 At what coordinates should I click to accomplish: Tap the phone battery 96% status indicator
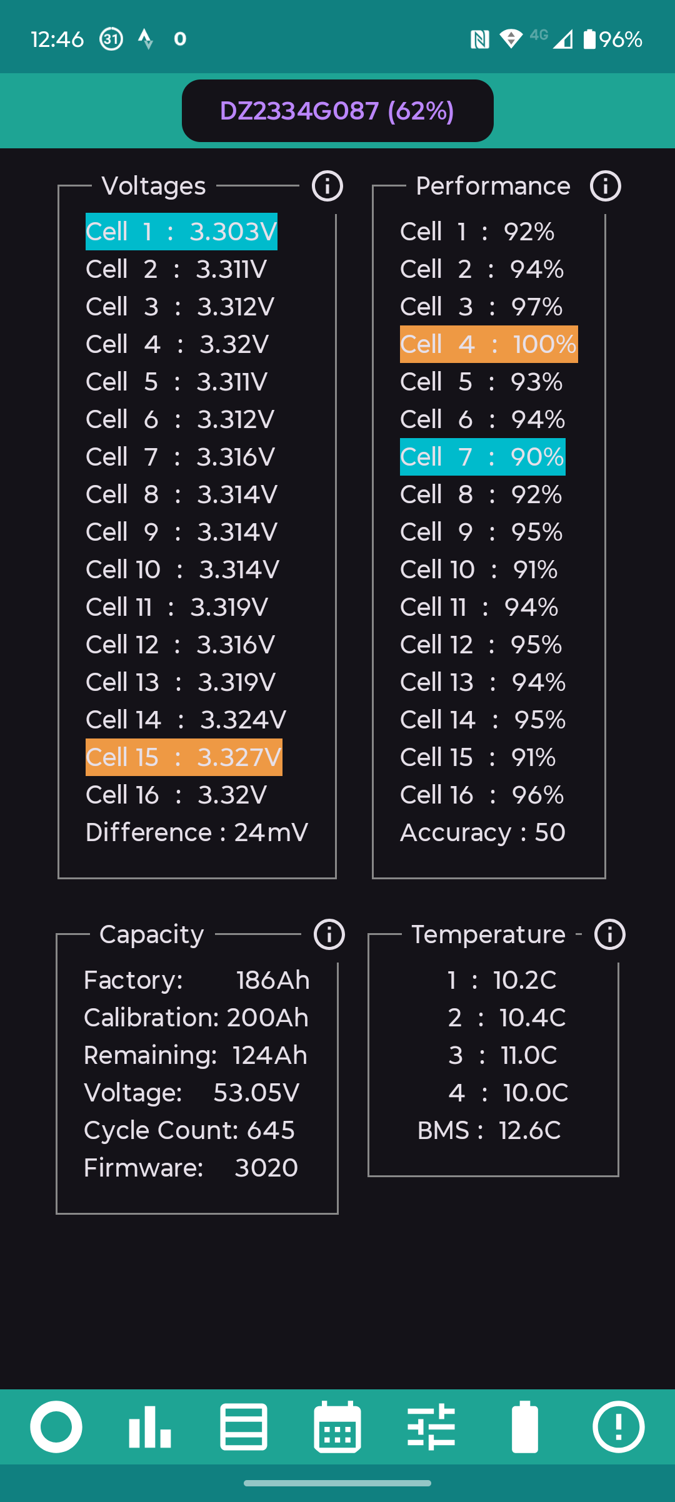[x=612, y=39]
